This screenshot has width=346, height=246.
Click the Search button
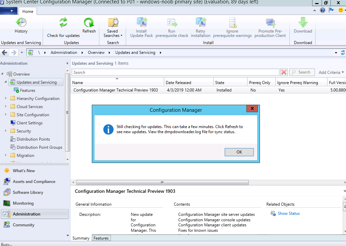[302, 72]
